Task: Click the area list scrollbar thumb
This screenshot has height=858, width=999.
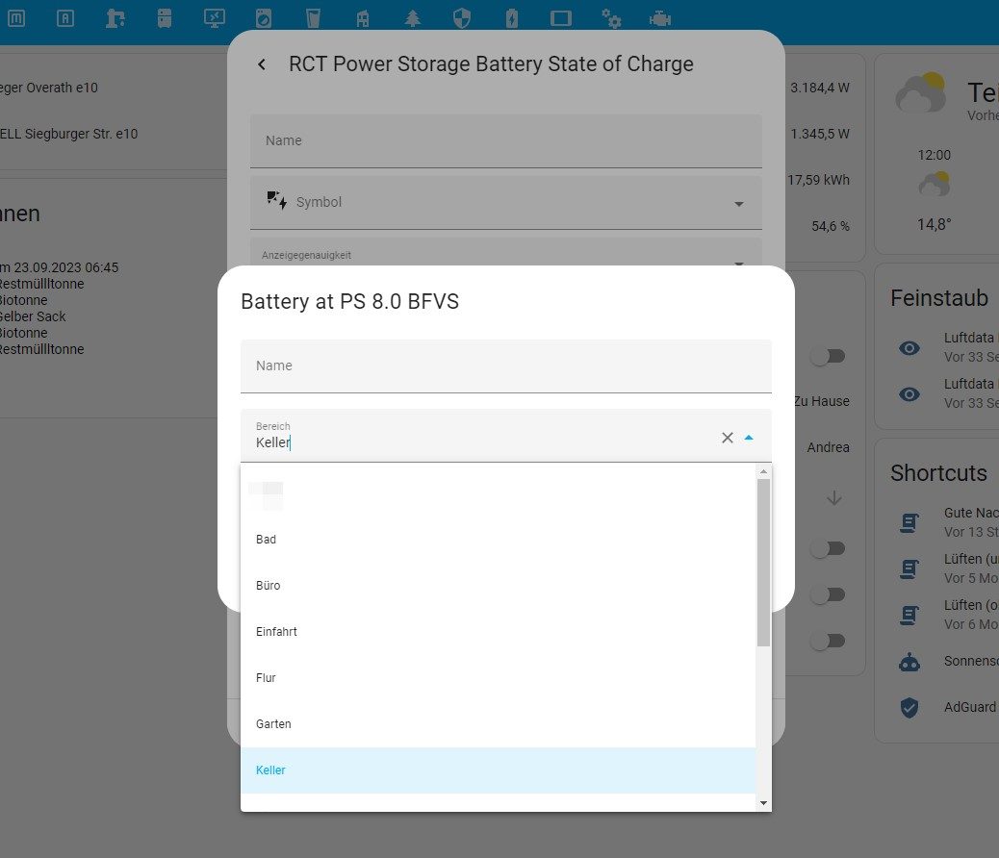Action: tap(763, 563)
